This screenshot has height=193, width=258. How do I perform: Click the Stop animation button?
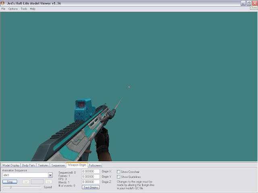10,182
